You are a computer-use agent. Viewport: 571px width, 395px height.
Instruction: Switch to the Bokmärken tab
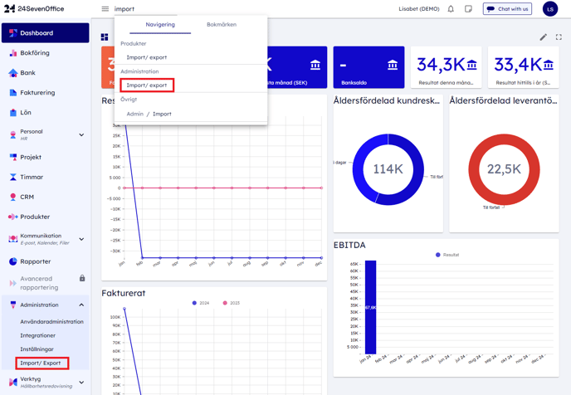(221, 25)
